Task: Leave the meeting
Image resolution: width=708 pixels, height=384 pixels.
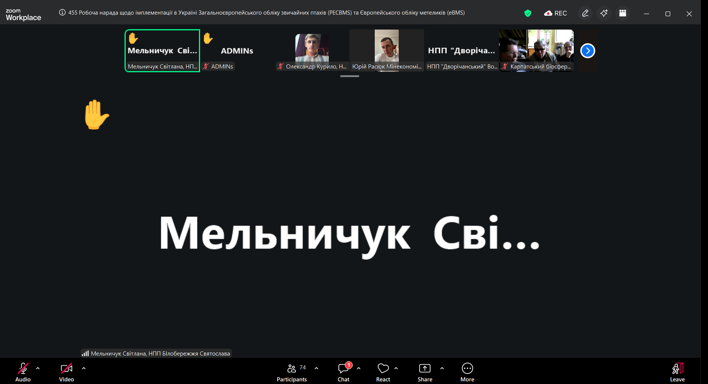Action: (x=677, y=372)
